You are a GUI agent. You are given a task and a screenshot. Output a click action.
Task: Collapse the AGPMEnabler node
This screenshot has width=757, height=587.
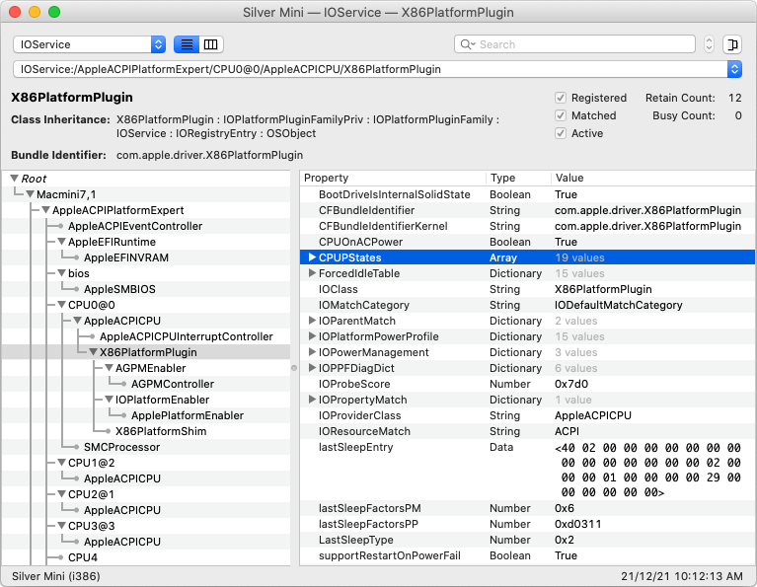(x=110, y=368)
